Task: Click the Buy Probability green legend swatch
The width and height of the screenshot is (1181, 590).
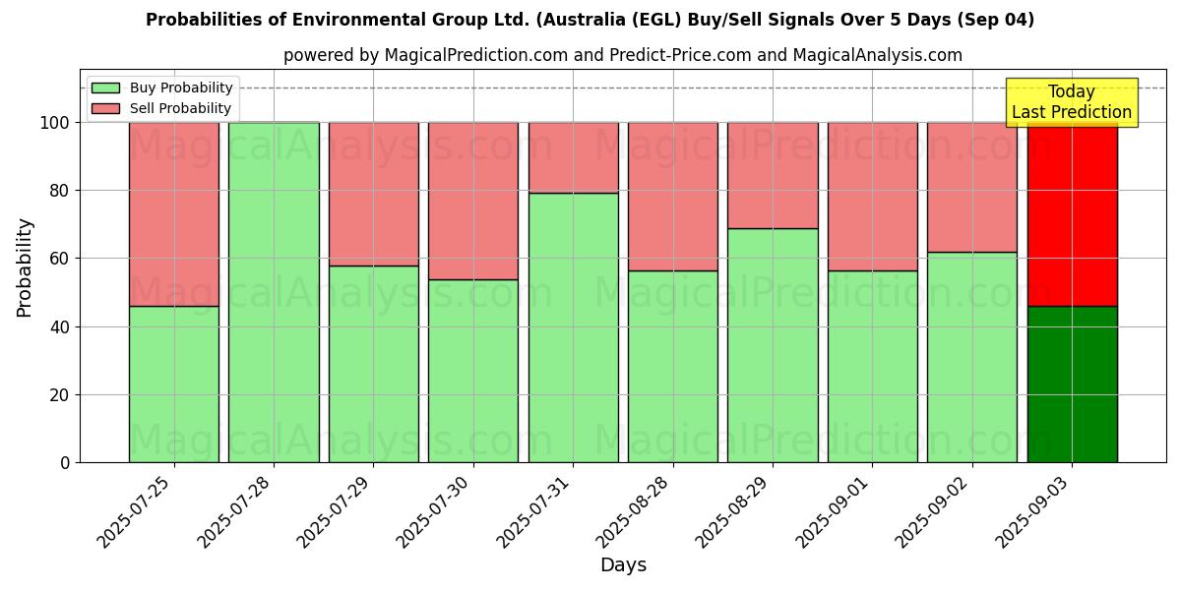Action: click(x=105, y=88)
